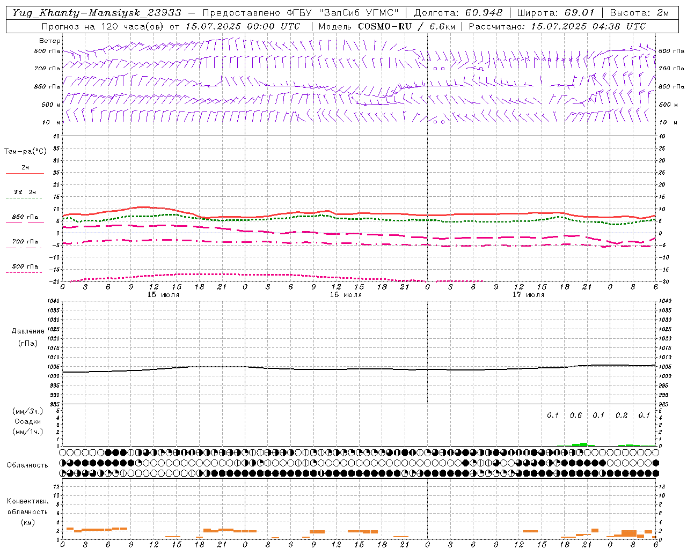Click the dotted pink line sample under 500 гПа legend
The height and width of the screenshot is (549, 687).
24,273
